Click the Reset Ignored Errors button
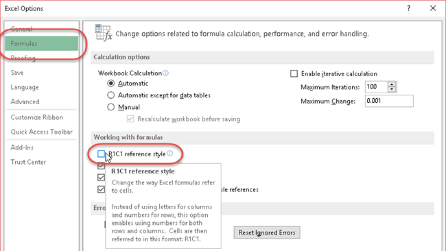Image resolution: width=446 pixels, height=251 pixels. [267, 233]
